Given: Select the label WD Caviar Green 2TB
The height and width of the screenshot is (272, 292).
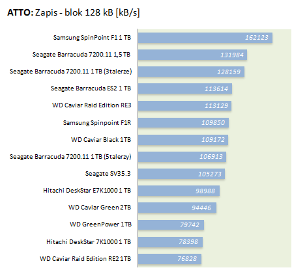Looking at the screenshot, I should [100, 208].
